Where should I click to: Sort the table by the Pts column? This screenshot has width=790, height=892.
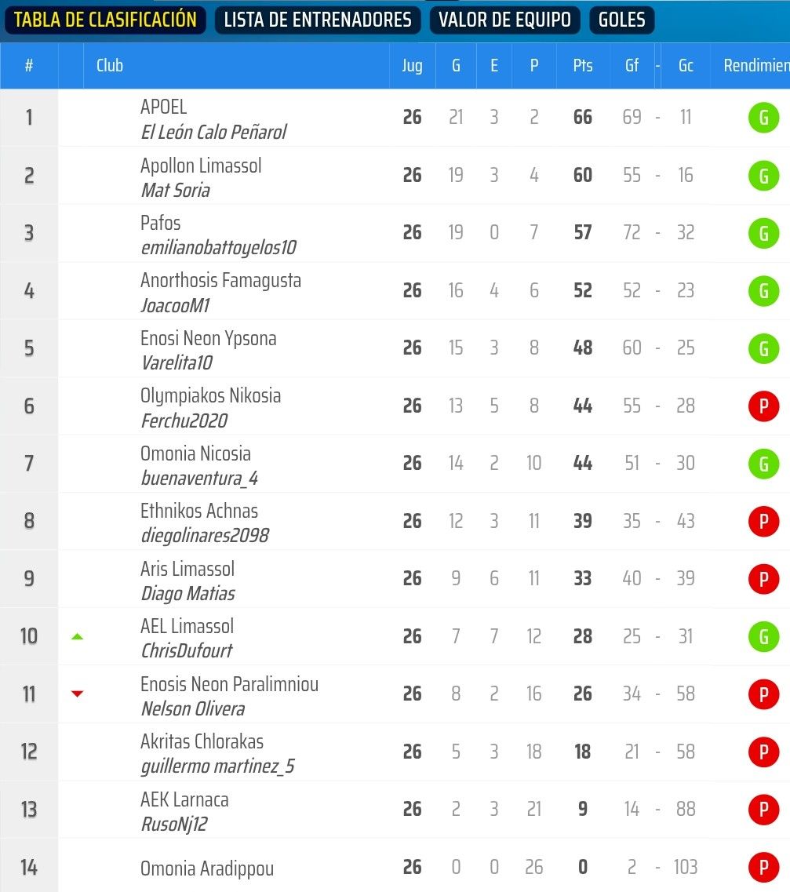coord(583,66)
